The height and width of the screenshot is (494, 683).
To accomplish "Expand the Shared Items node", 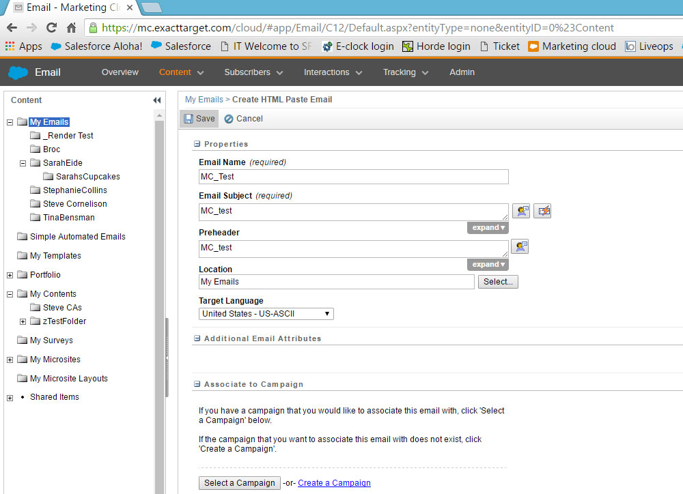I will click(x=10, y=398).
